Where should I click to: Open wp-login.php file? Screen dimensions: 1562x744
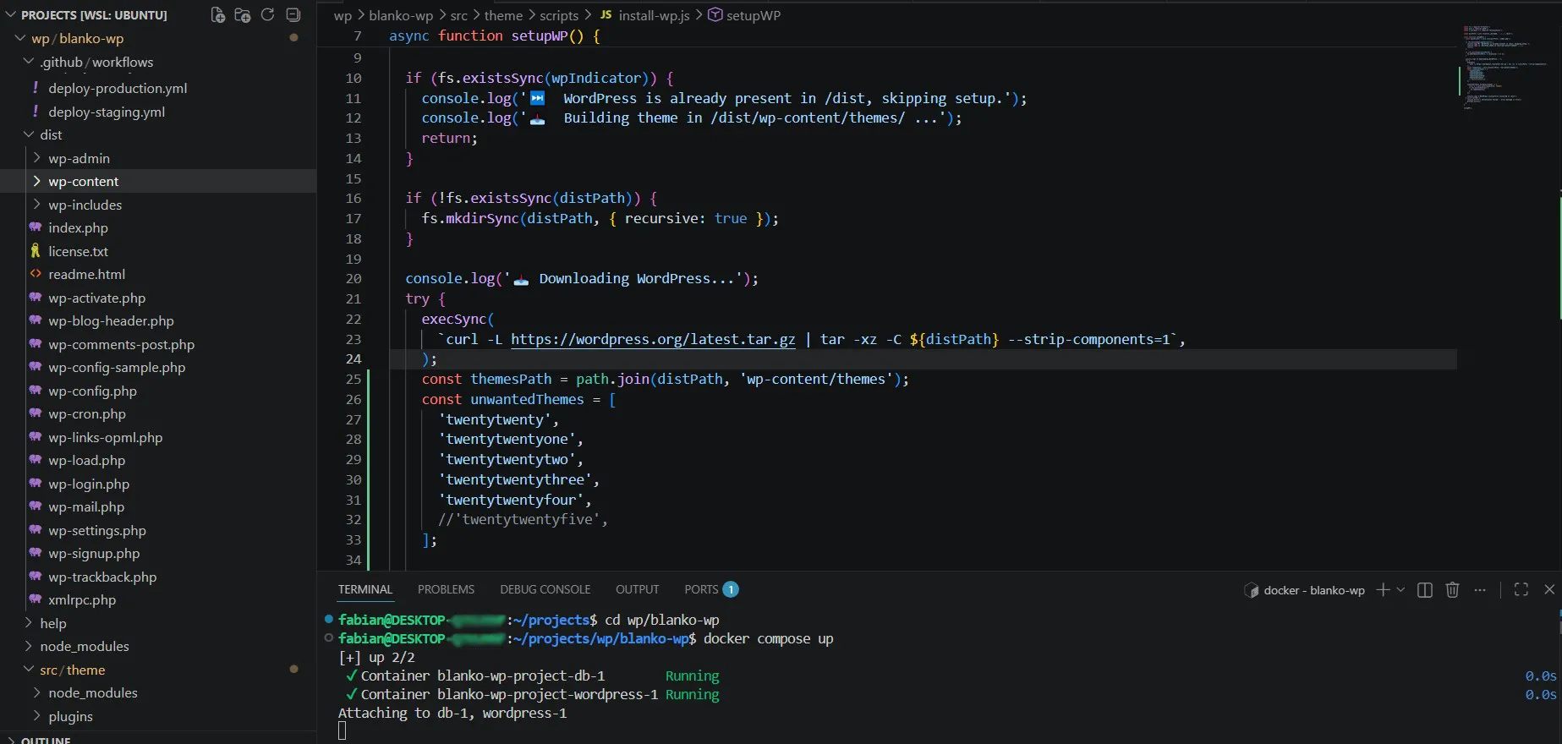click(x=89, y=484)
